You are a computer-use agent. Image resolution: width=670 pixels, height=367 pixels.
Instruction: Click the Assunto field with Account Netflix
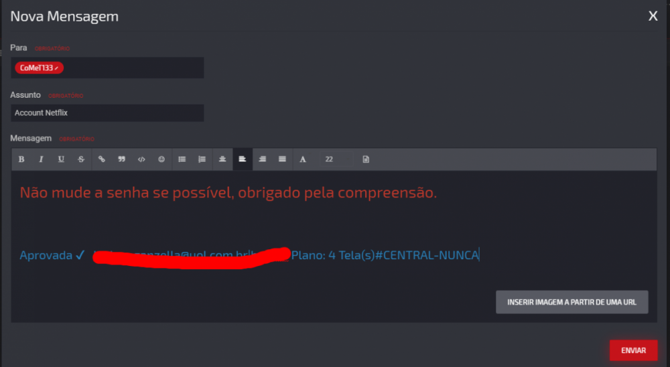107,113
